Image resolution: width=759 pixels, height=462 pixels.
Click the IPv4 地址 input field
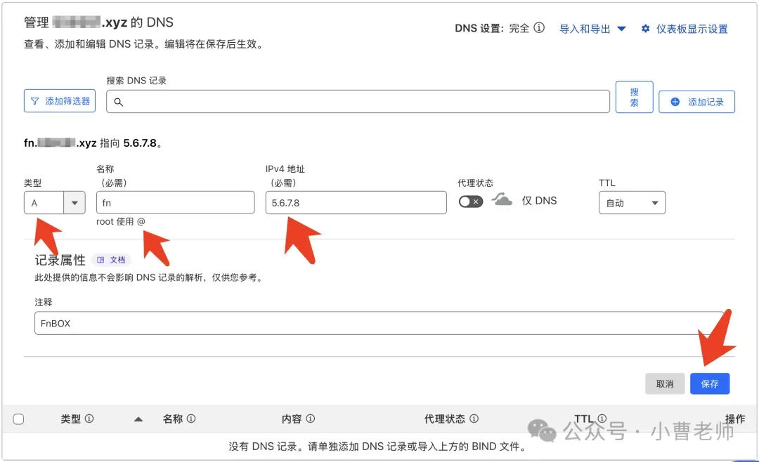point(356,203)
